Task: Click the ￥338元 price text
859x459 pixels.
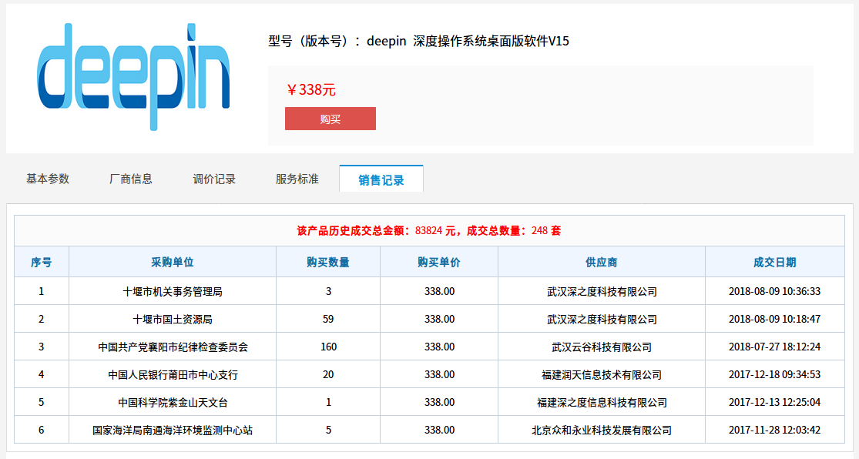Action: (x=311, y=90)
